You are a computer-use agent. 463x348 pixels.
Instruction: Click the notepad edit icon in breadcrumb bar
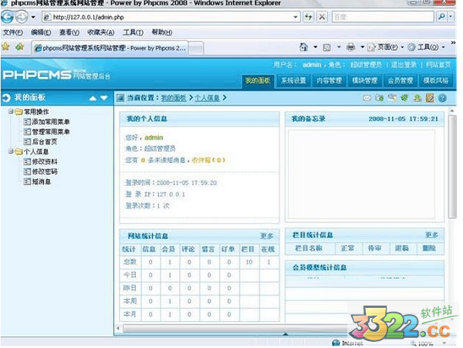[430, 98]
